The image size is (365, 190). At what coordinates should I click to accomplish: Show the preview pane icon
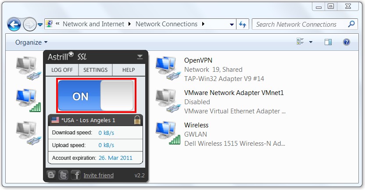coord(328,42)
